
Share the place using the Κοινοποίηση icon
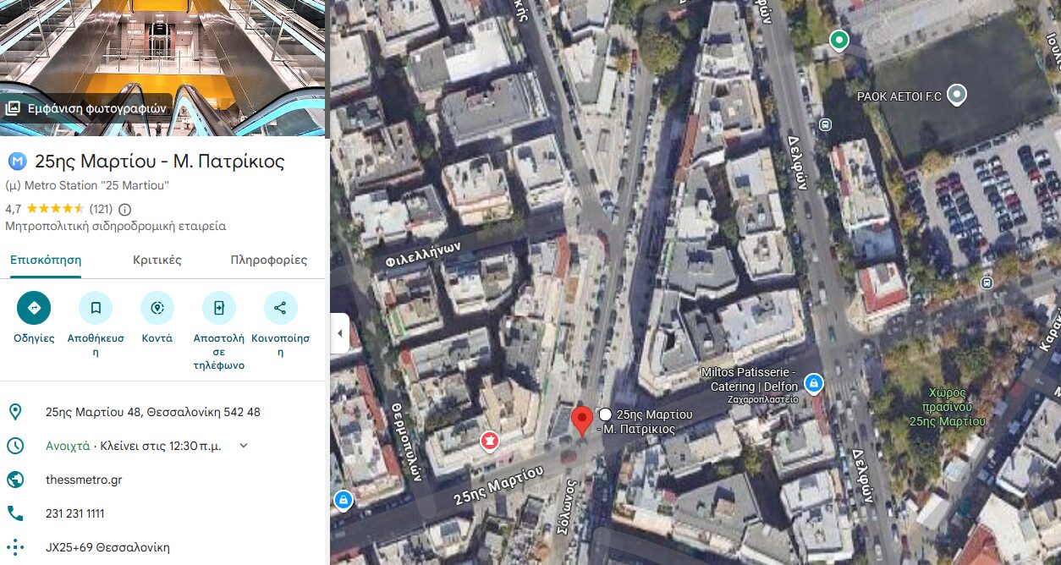pyautogui.click(x=281, y=308)
